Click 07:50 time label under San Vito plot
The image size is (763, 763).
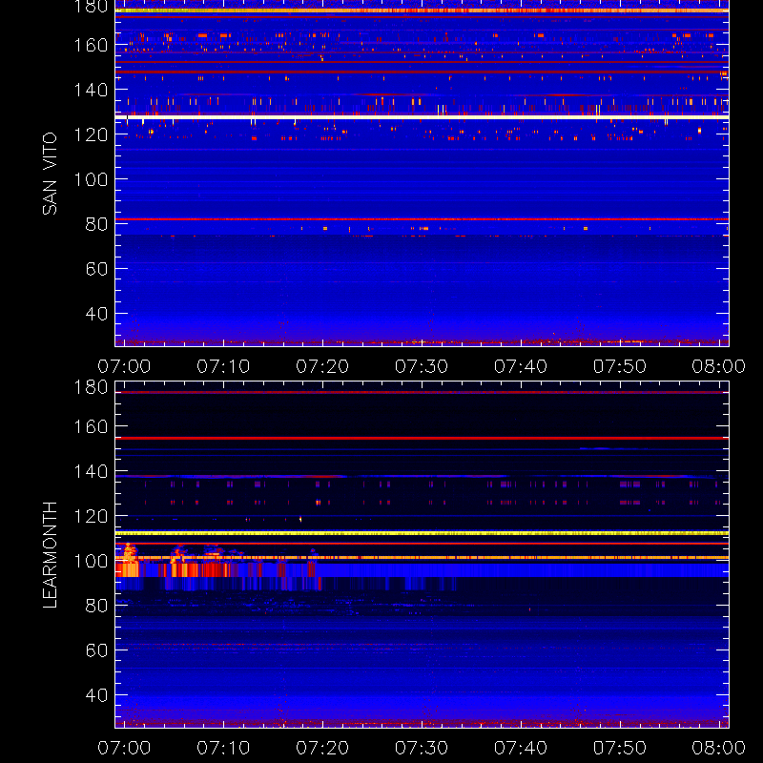(x=620, y=366)
